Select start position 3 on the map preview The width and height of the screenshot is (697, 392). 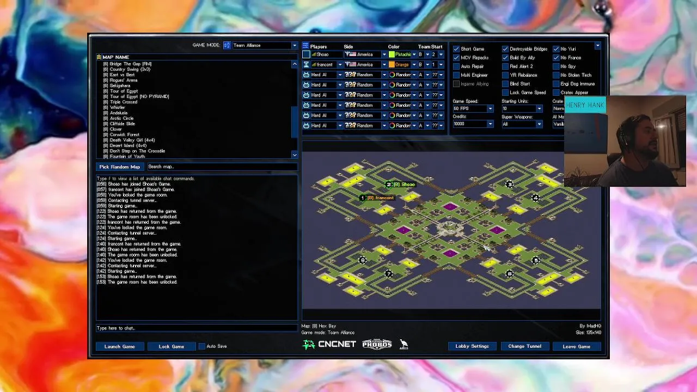point(509,185)
